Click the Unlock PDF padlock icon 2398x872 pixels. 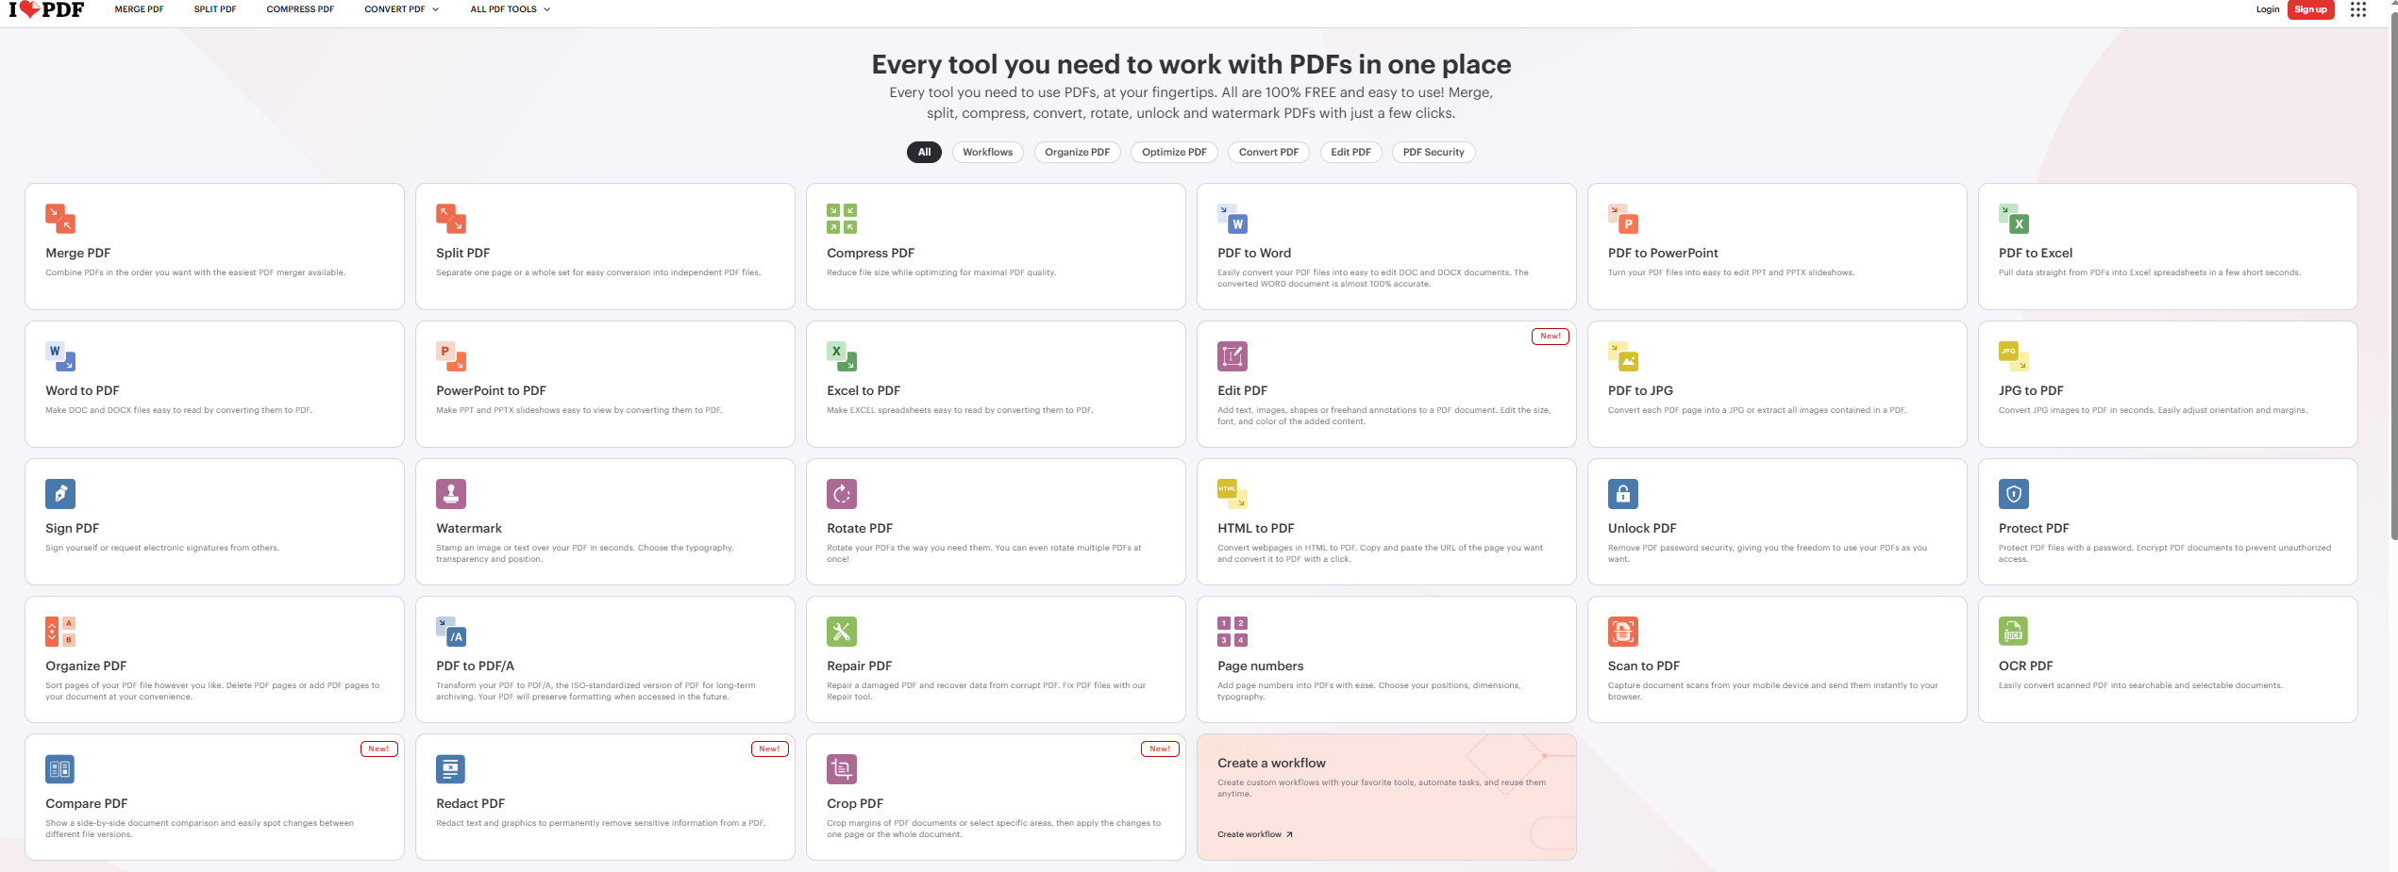tap(1623, 494)
